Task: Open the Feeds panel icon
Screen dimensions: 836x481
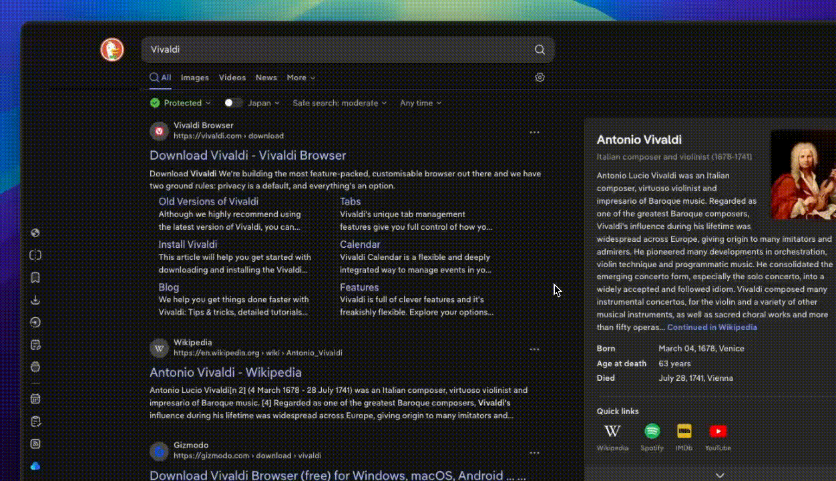Action: click(x=35, y=444)
